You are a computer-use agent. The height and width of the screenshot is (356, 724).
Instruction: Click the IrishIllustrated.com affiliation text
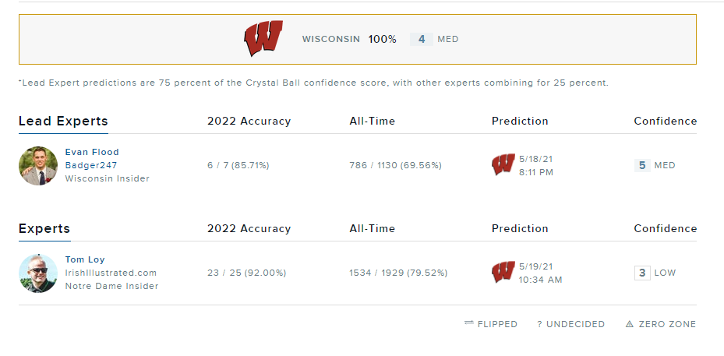pos(111,273)
